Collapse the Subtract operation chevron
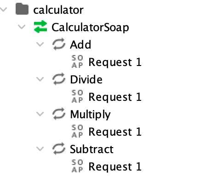 [40, 149]
